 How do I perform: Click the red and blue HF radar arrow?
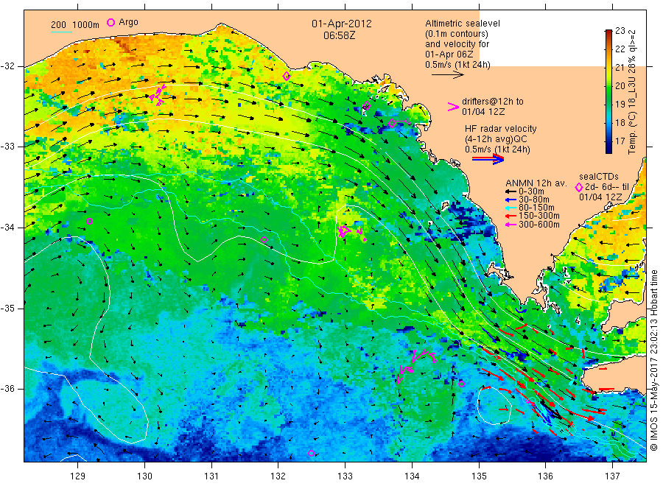click(488, 159)
